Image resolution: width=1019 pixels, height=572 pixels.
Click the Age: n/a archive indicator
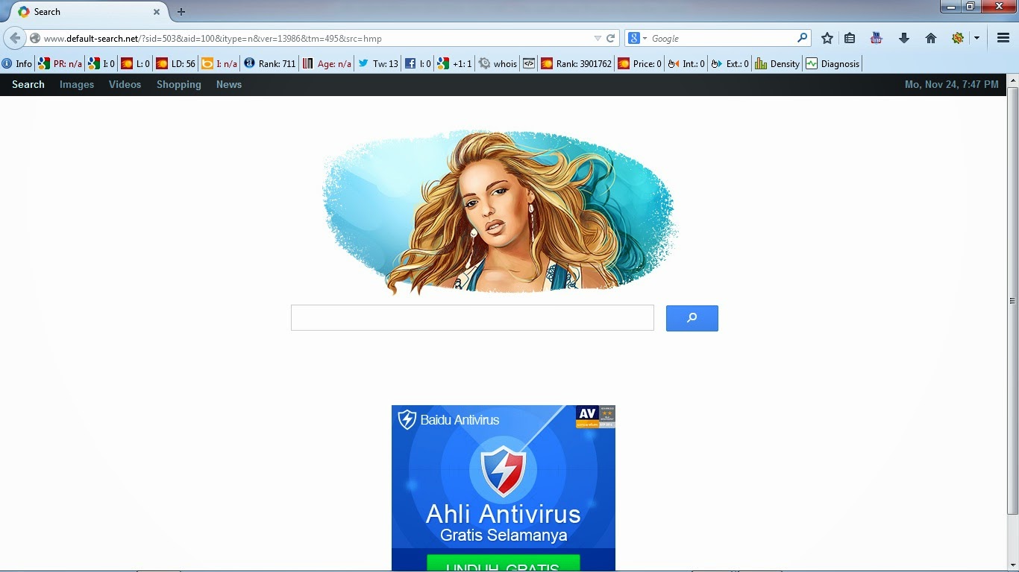[327, 64]
